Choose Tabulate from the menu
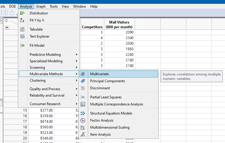 49,29
